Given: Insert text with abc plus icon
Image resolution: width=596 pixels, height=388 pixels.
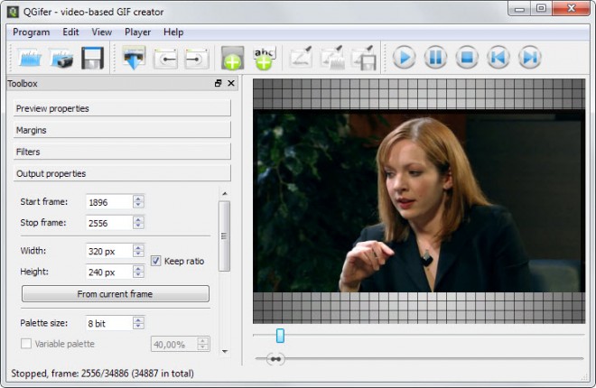Looking at the screenshot, I should pyautogui.click(x=265, y=58).
